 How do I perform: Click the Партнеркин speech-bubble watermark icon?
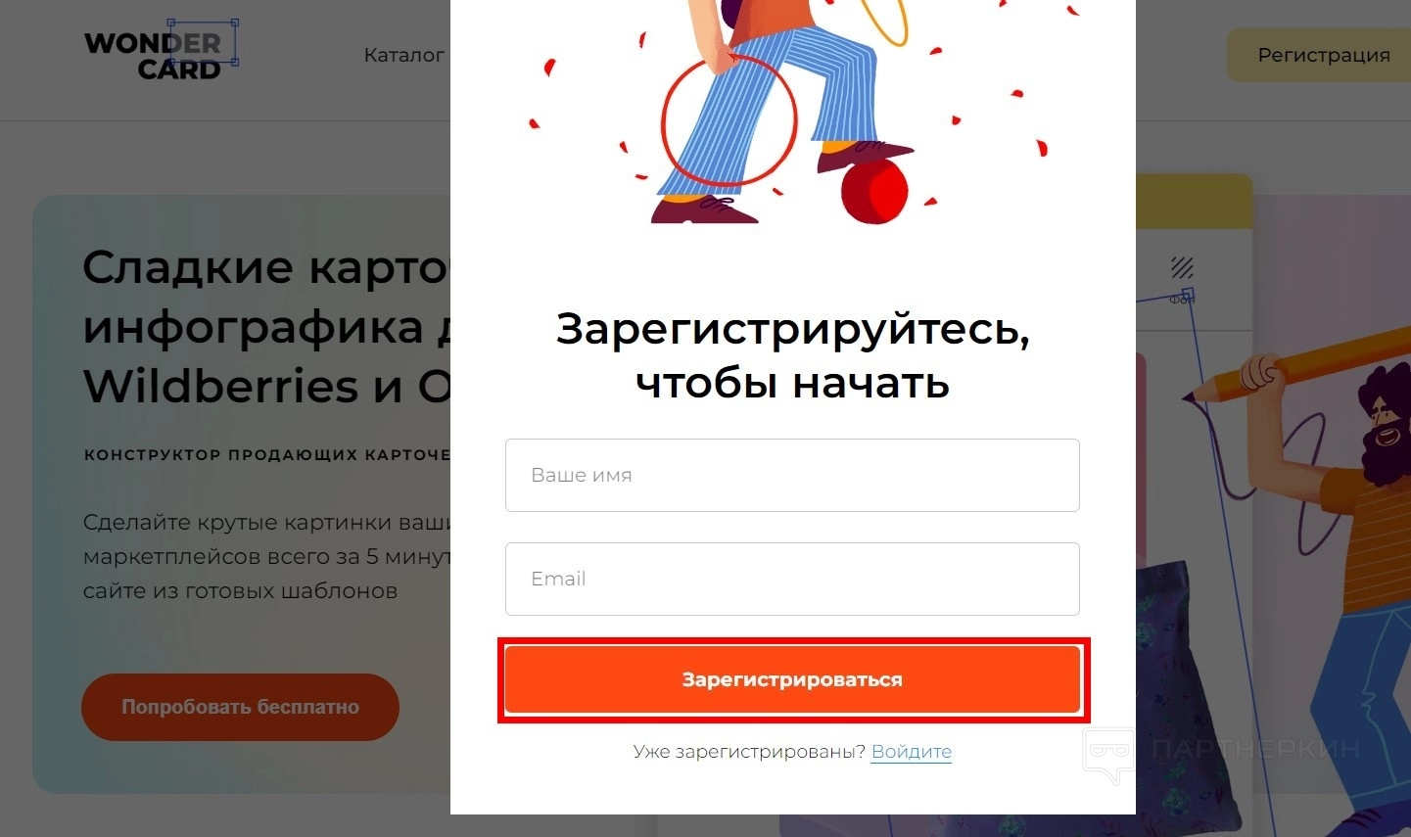(x=1109, y=756)
